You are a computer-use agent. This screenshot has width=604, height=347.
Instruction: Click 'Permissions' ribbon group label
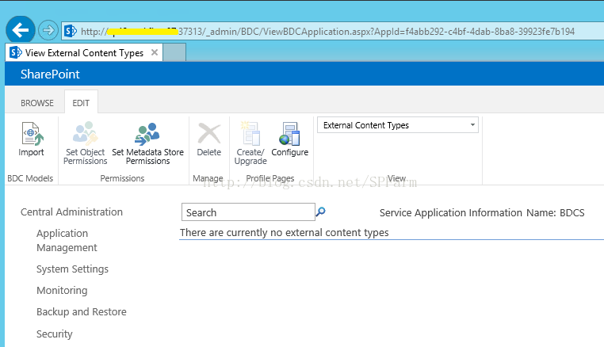pyautogui.click(x=122, y=178)
